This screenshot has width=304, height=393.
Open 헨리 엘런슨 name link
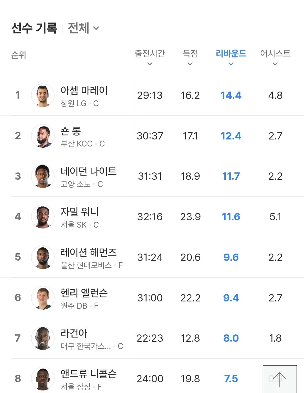click(84, 293)
